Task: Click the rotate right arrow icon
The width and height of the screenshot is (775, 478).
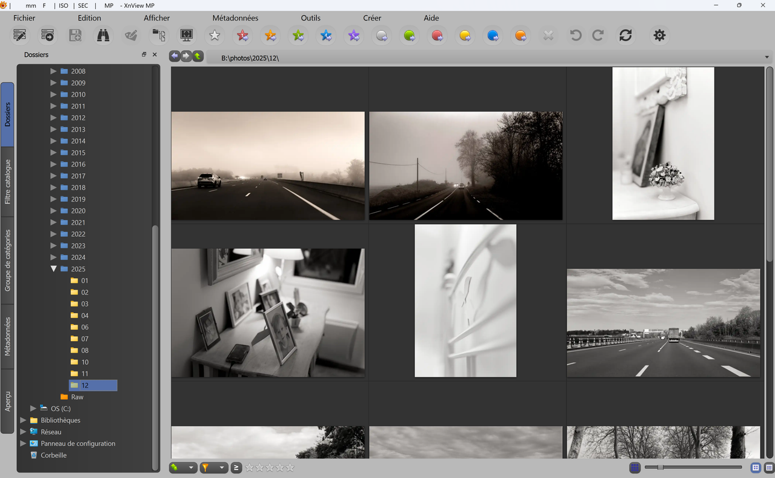Action: (598, 36)
